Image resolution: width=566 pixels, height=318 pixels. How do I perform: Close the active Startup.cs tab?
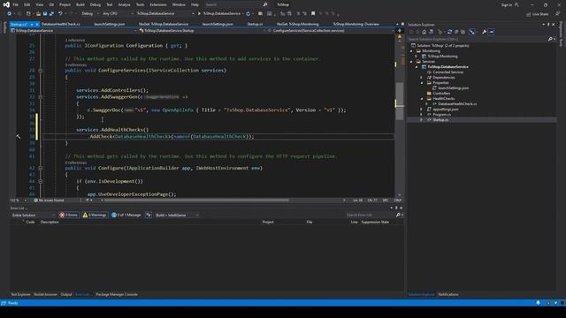pyautogui.click(x=37, y=24)
